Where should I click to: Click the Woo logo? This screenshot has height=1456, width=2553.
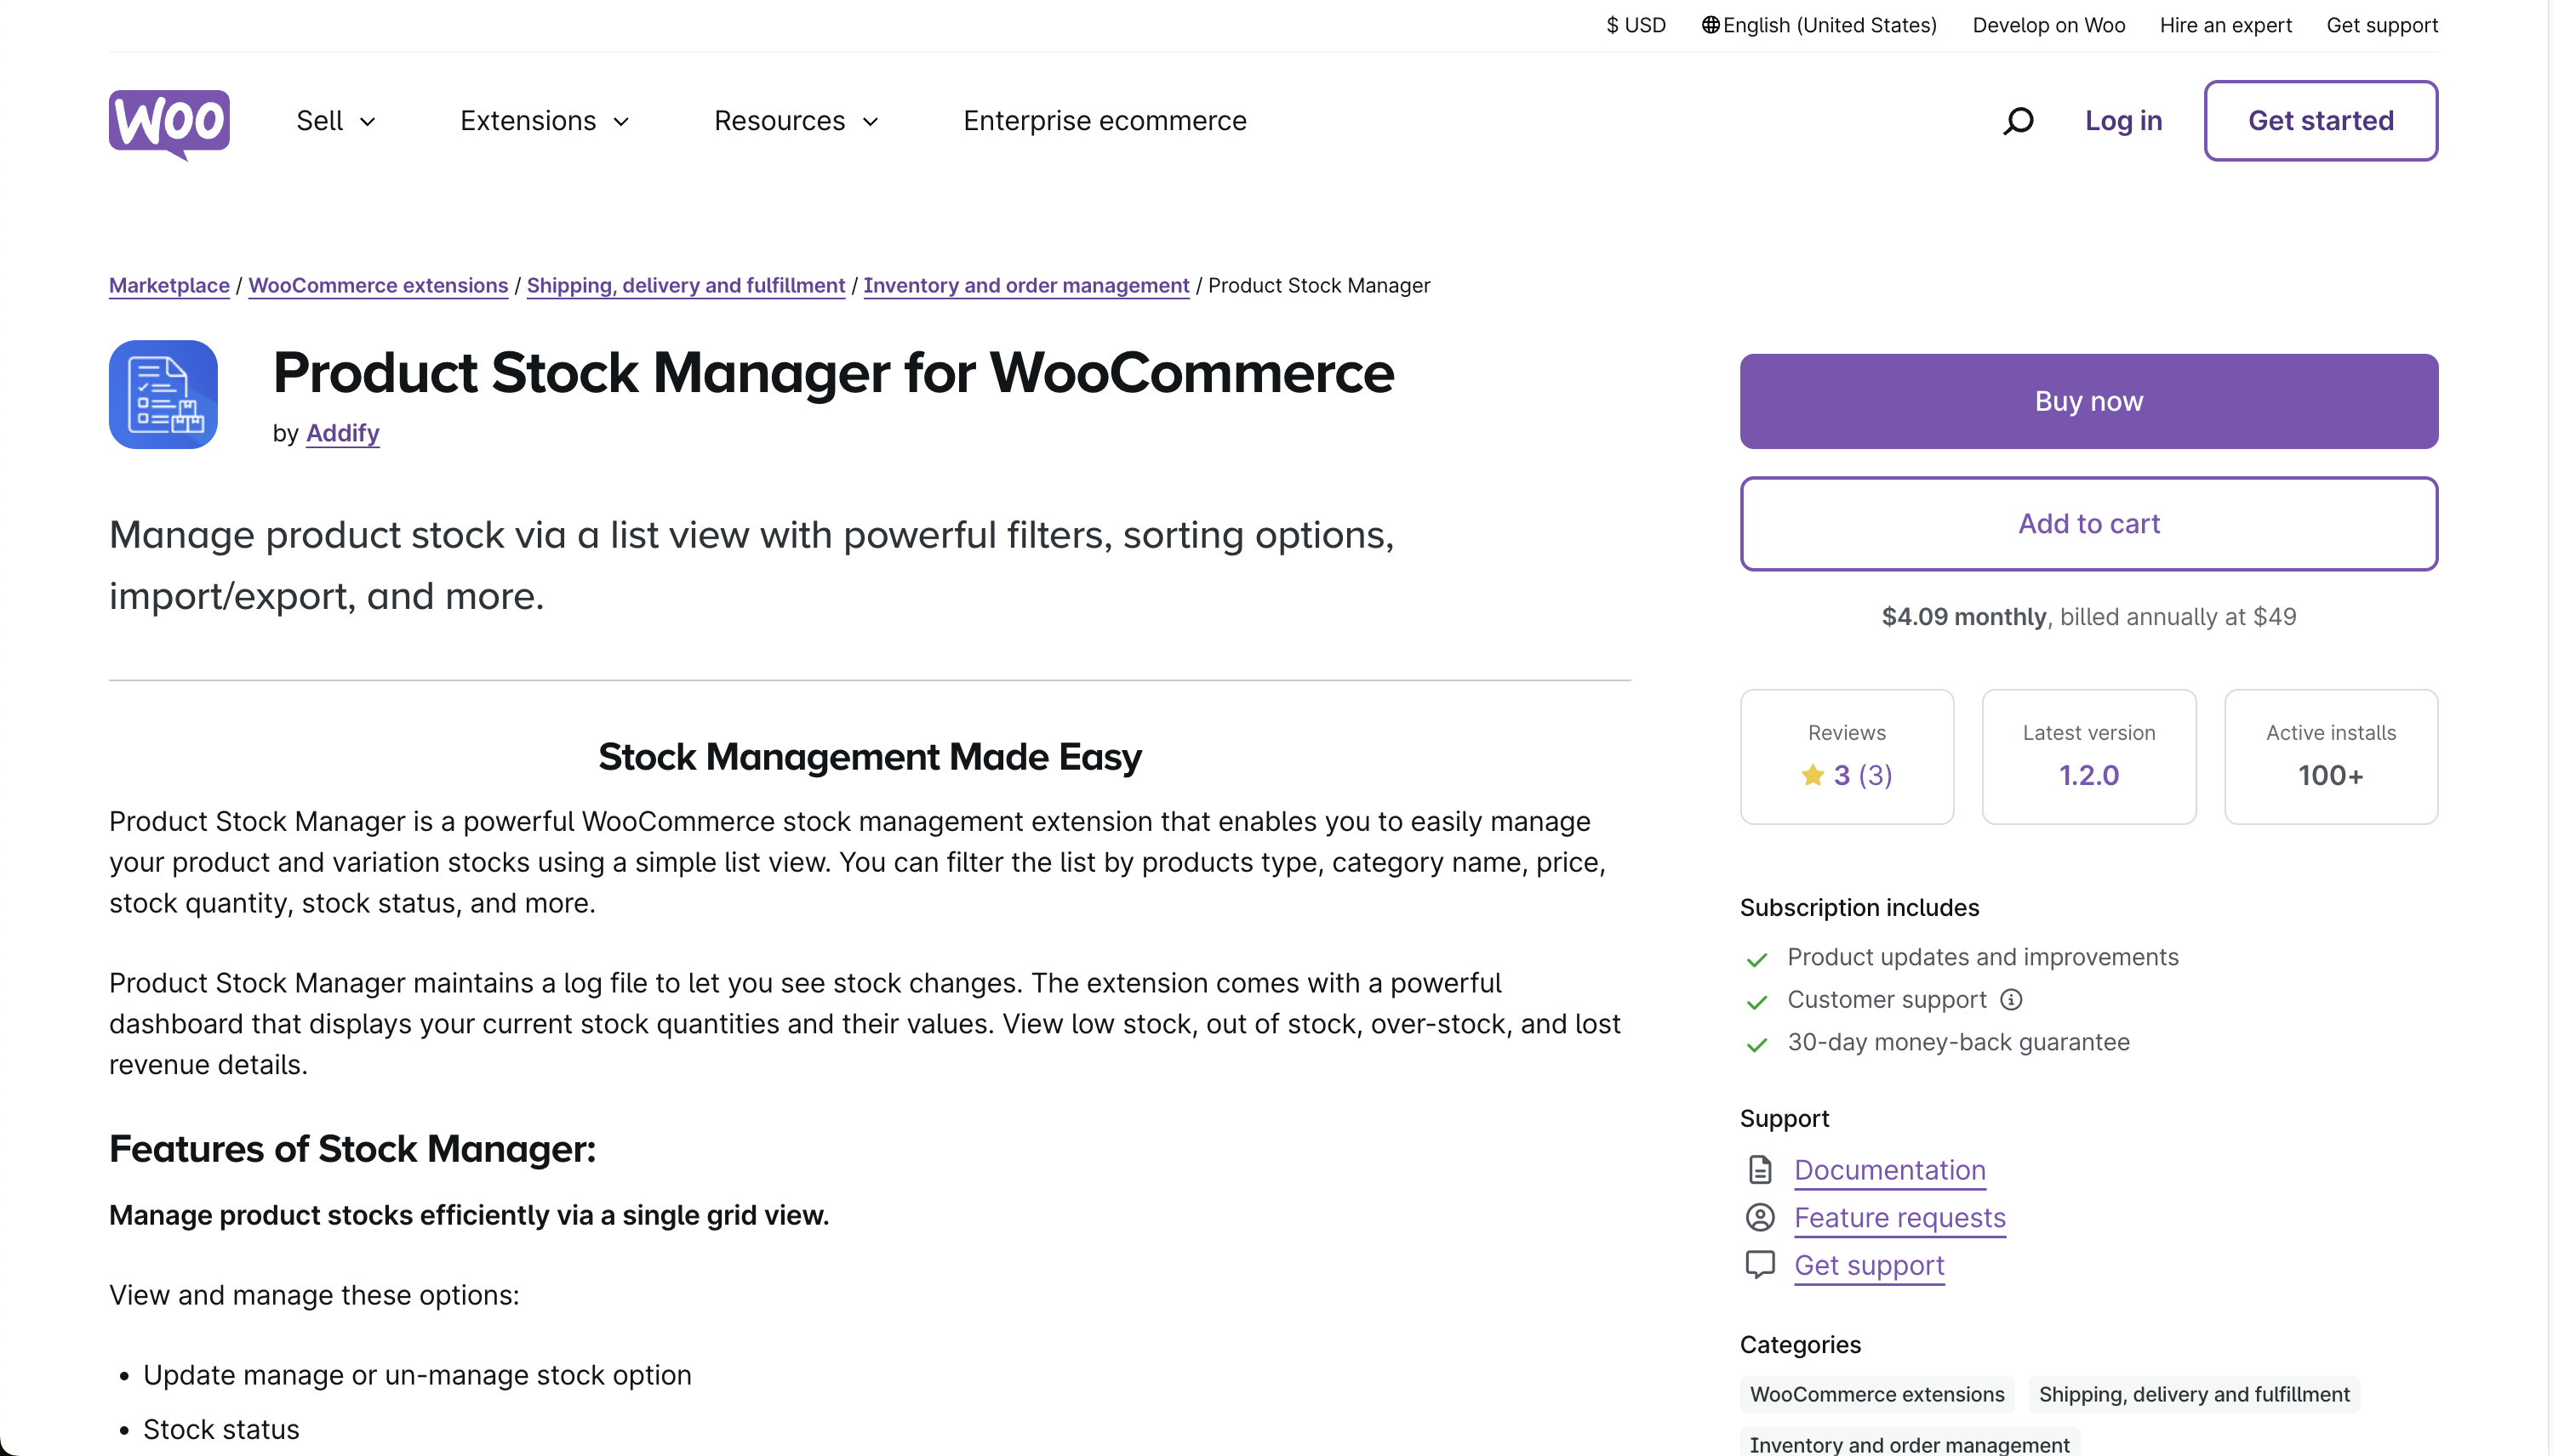(x=168, y=122)
